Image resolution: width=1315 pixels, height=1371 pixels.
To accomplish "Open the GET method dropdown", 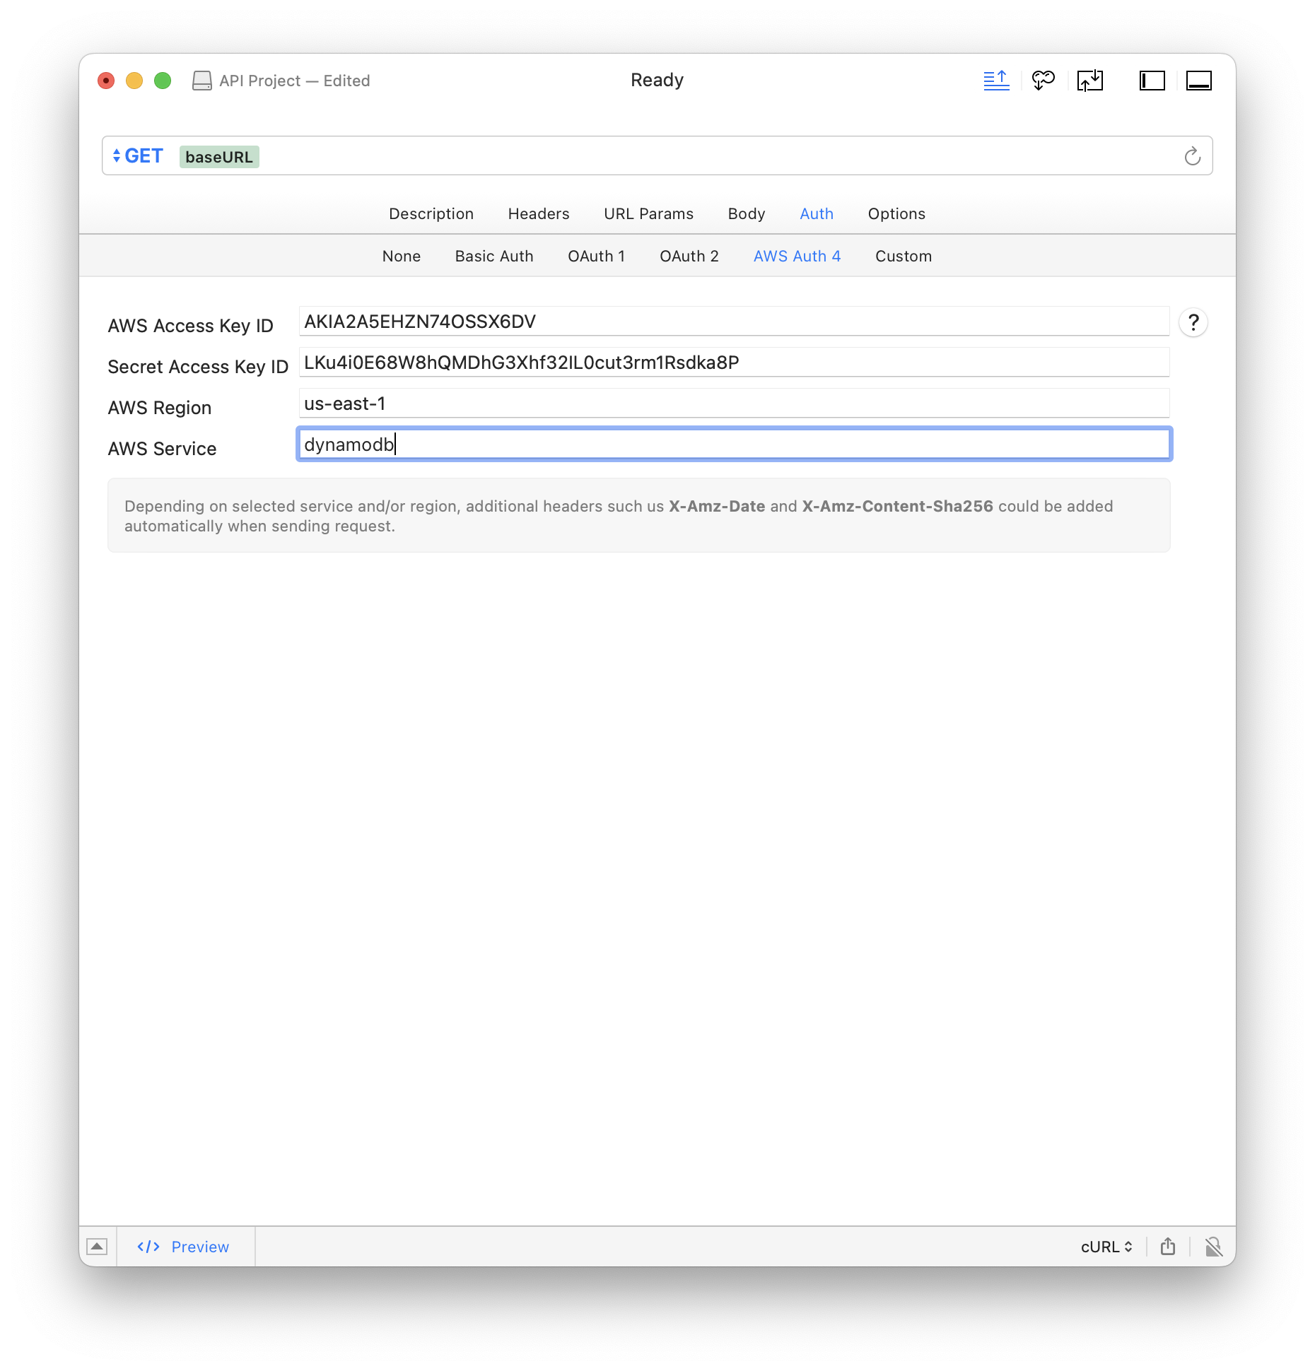I will (138, 156).
